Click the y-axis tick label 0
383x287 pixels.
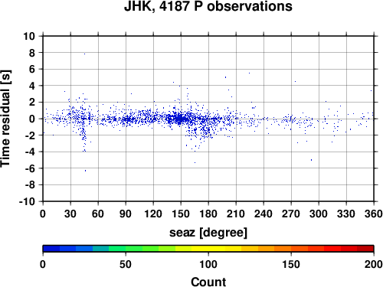coord(32,119)
